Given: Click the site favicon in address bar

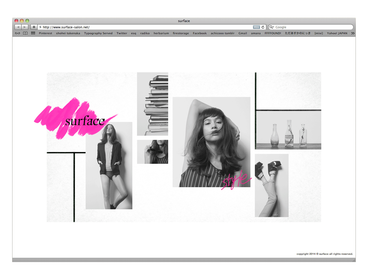Looking at the screenshot, I should coord(40,27).
